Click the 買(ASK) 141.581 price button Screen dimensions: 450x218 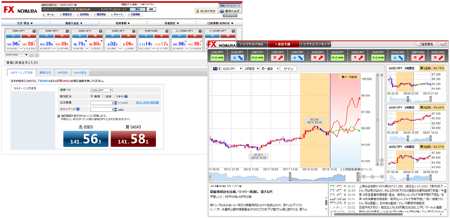click(x=133, y=139)
